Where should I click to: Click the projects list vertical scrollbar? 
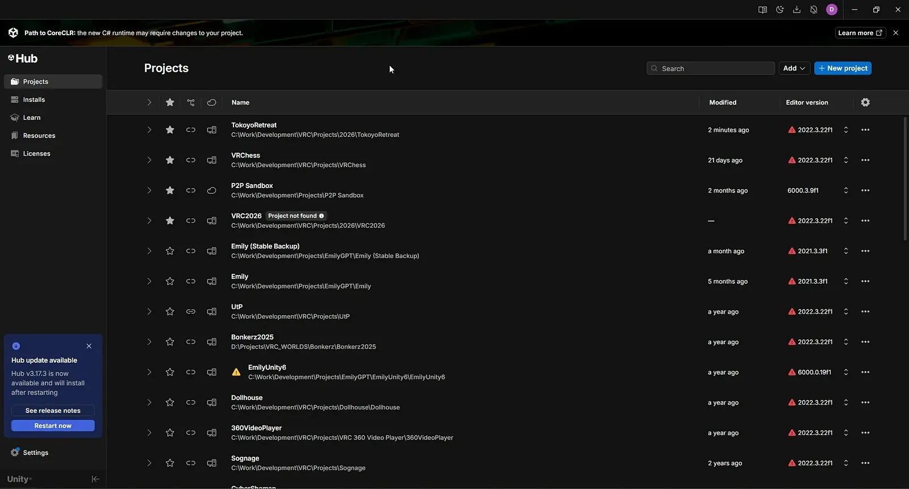[905, 178]
